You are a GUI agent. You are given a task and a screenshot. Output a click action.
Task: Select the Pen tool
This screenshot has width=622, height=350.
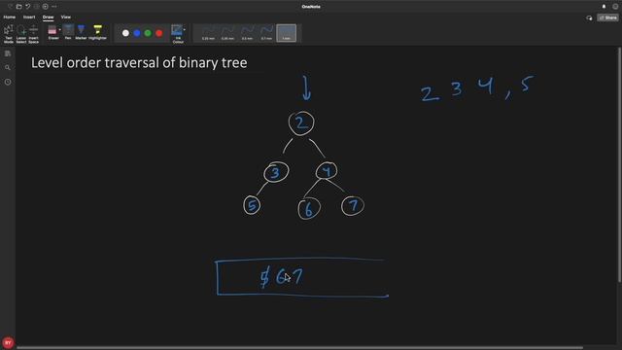coord(68,32)
